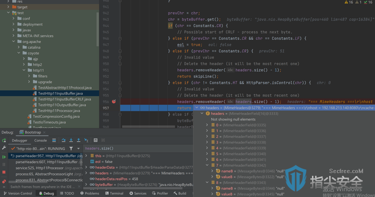This screenshot has width=375, height=197.
Task: Collapse headers root in evaluation popup
Action: click(197, 108)
